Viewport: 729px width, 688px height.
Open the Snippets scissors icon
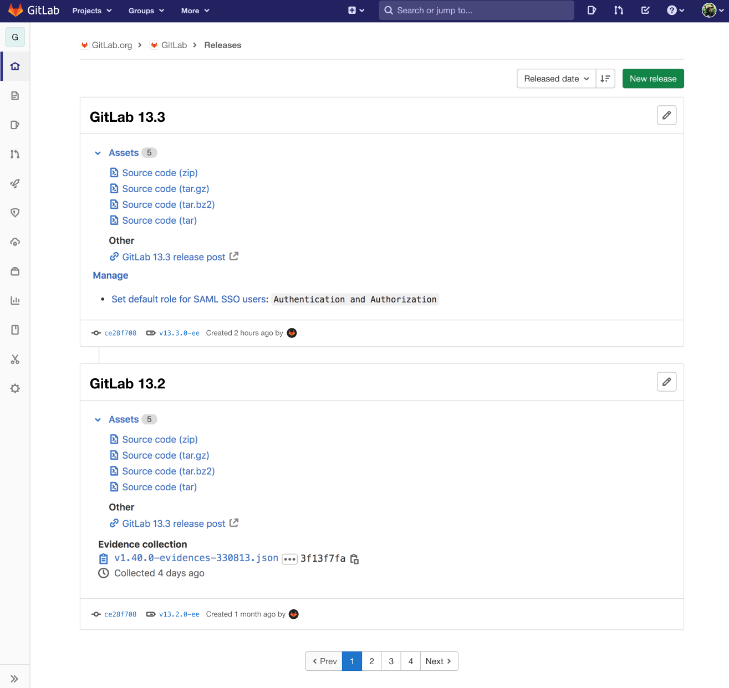point(15,360)
